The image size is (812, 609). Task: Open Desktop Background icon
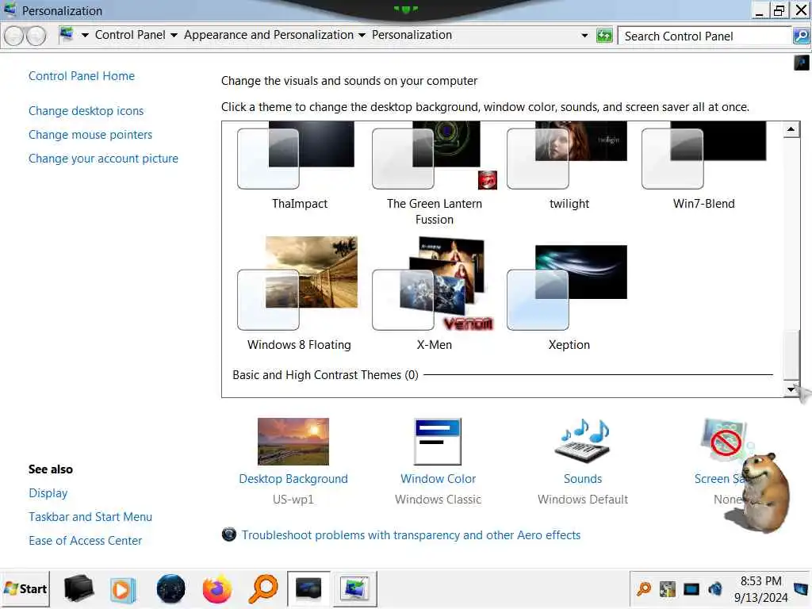click(x=293, y=441)
